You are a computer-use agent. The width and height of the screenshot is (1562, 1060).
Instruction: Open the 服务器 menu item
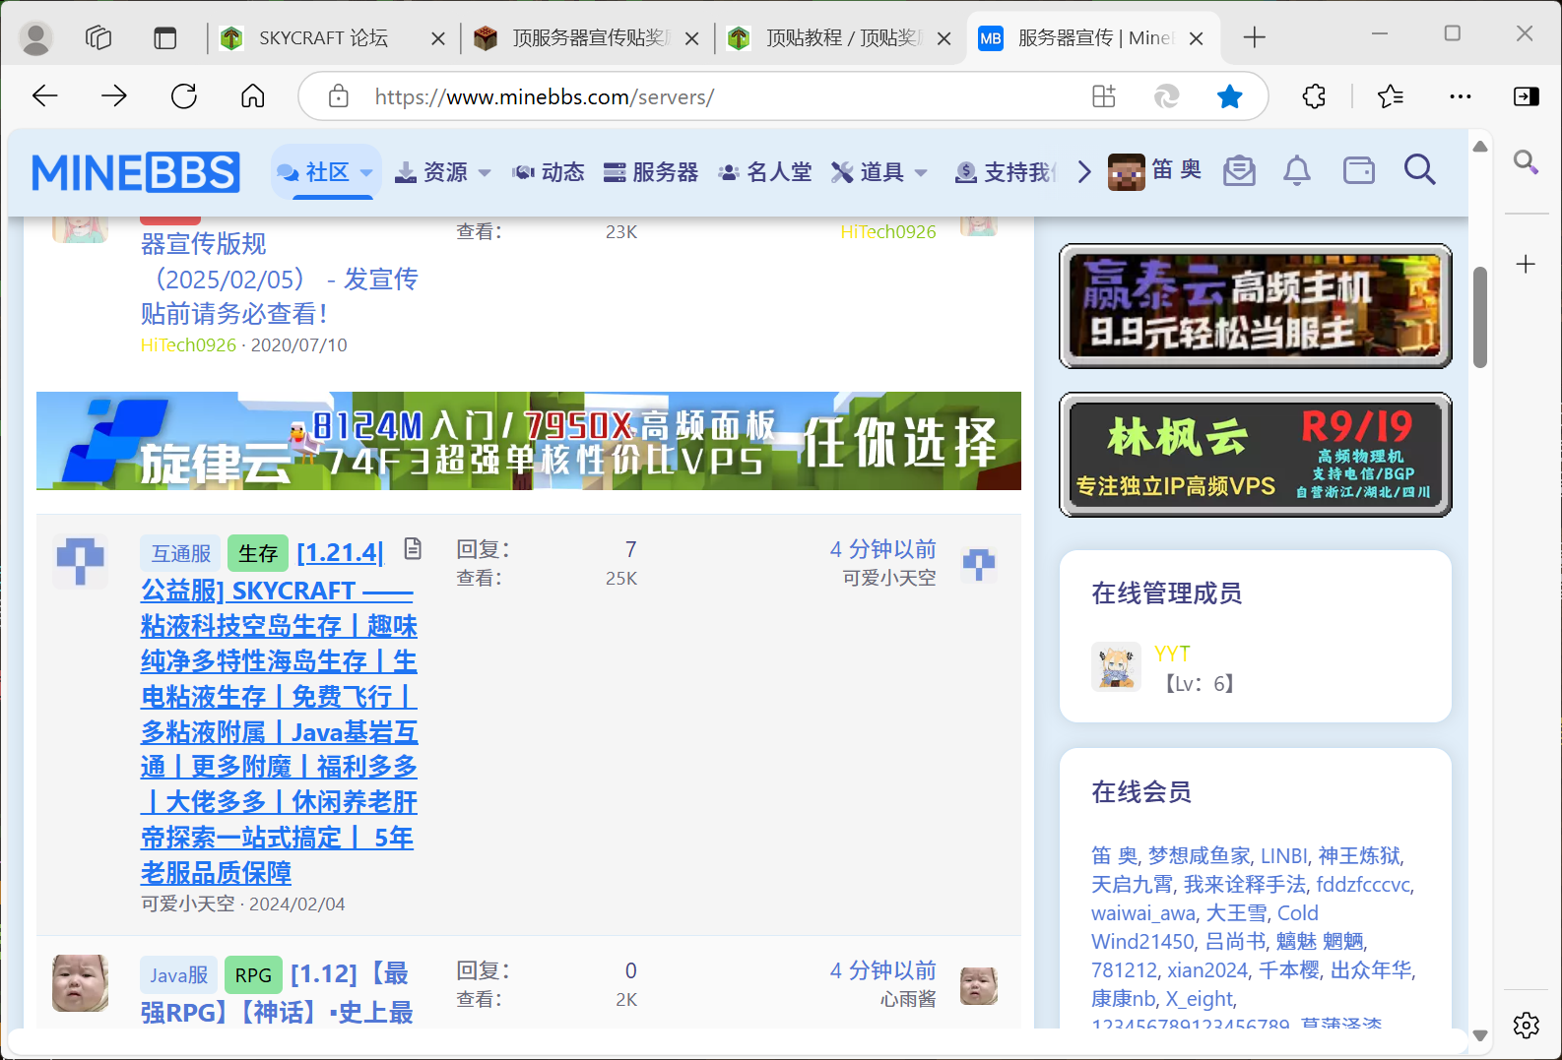pos(651,172)
